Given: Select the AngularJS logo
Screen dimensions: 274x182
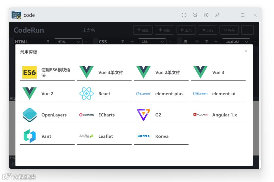Looking at the screenshot, I should (200, 115).
